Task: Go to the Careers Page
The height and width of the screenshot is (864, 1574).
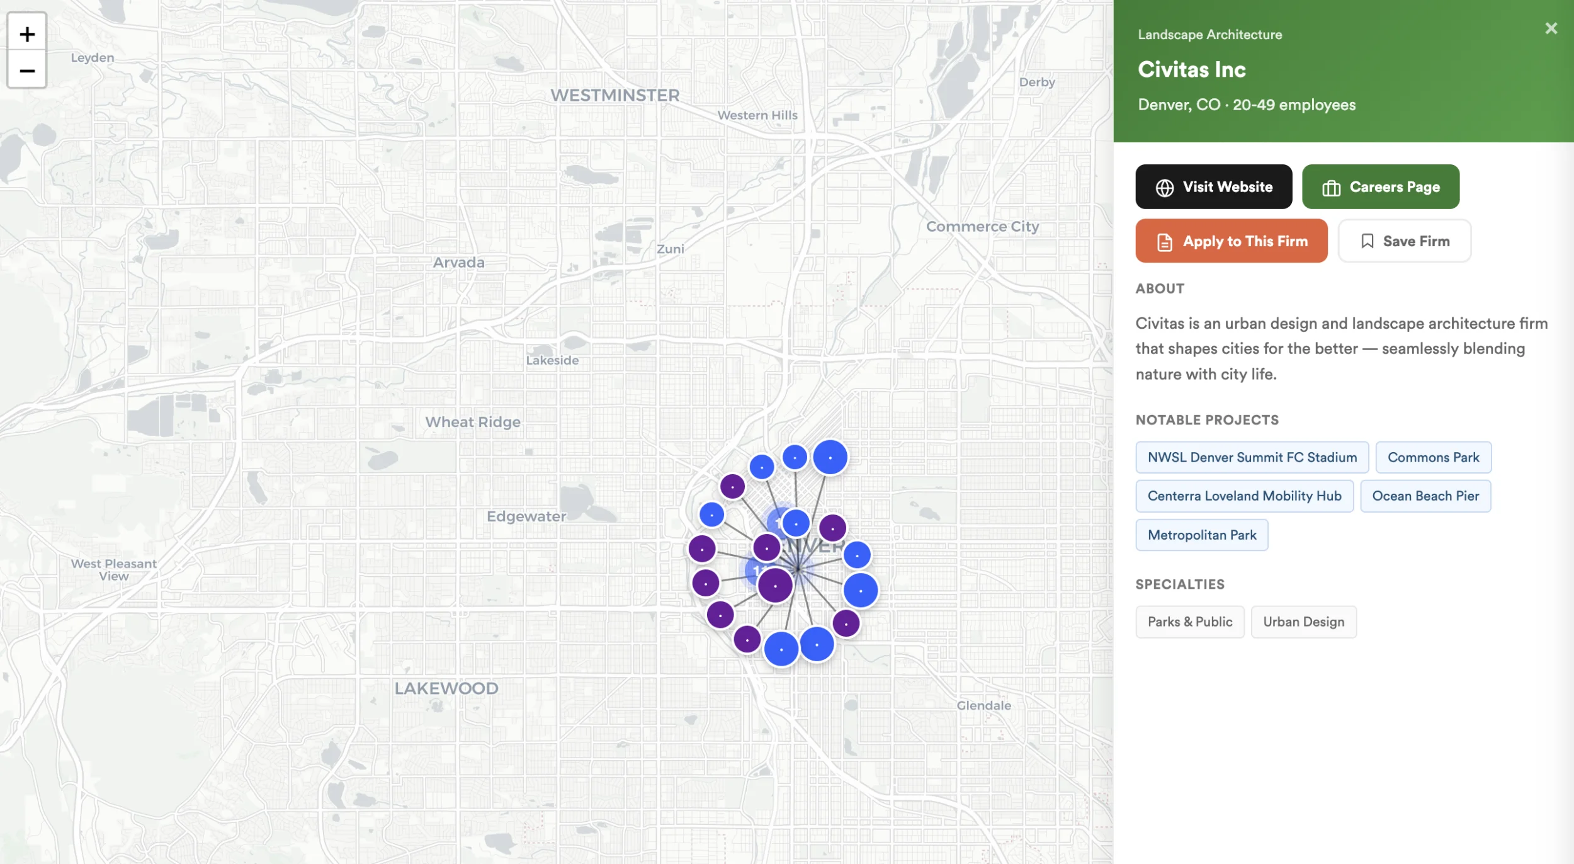Action: tap(1381, 187)
